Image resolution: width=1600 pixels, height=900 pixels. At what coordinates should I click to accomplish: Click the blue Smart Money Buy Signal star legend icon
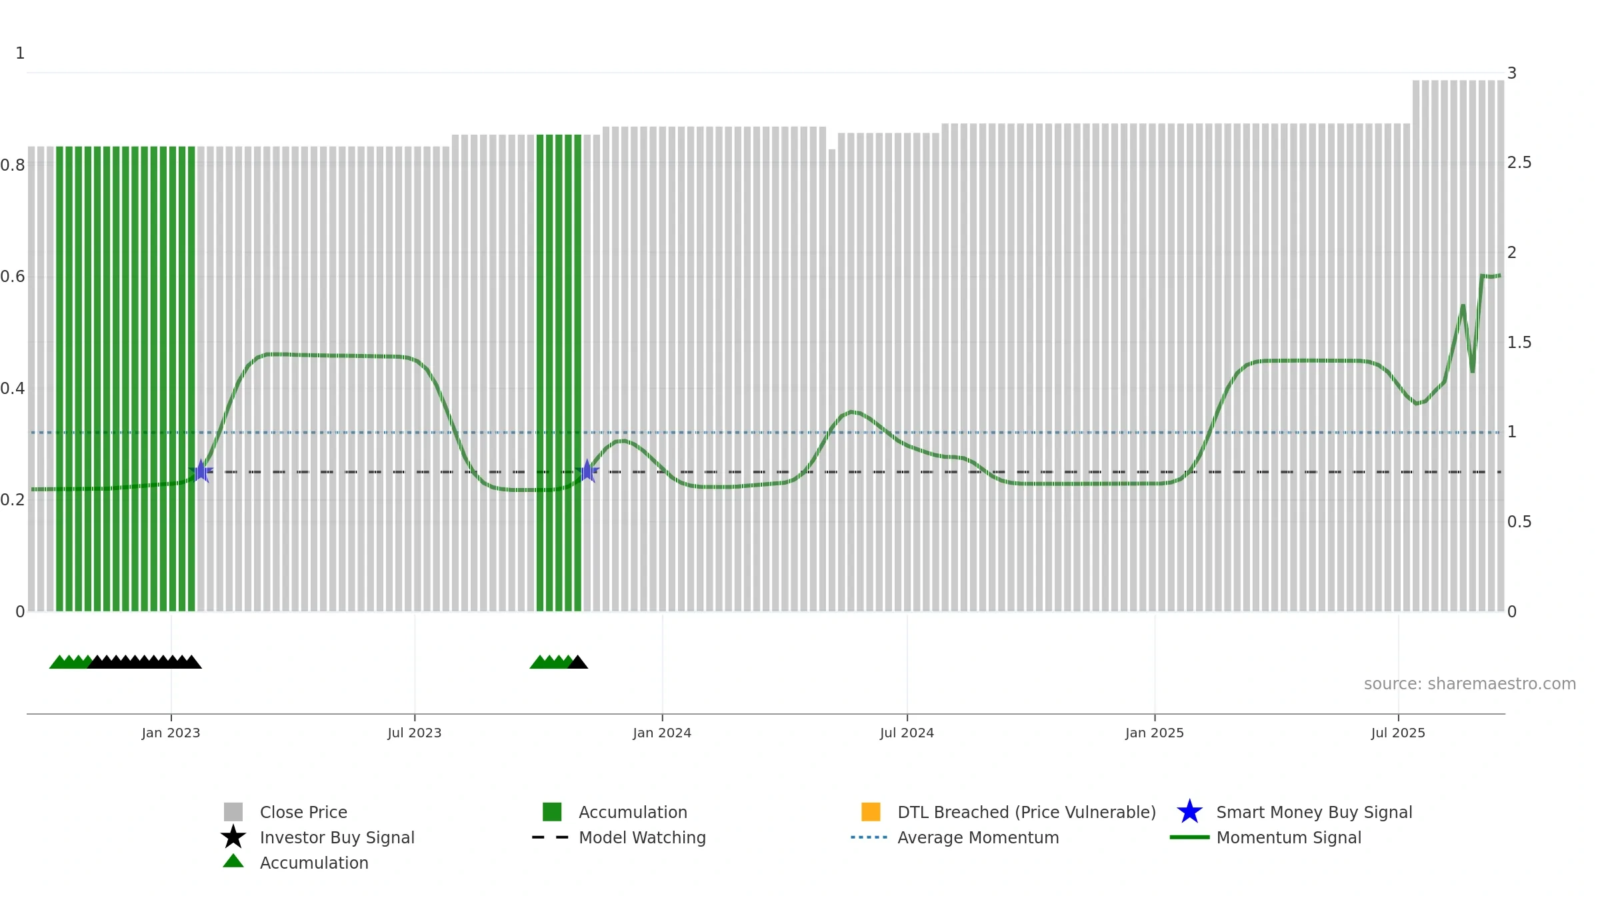[x=1189, y=812]
